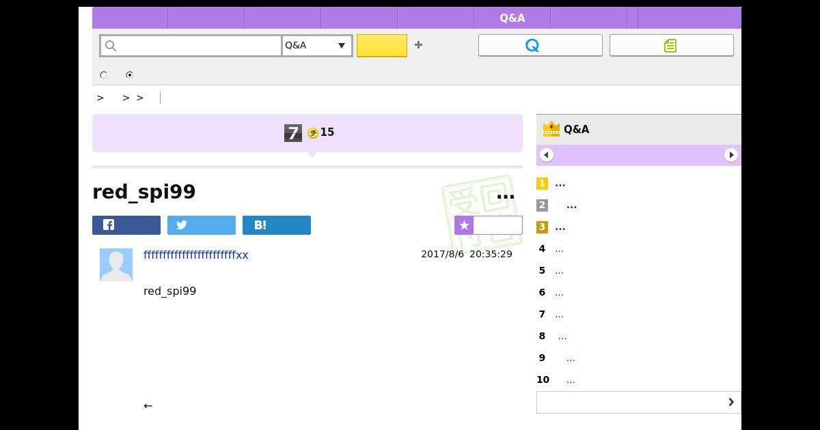Open ranking entry number 2
Image resolution: width=820 pixels, height=430 pixels.
point(572,205)
